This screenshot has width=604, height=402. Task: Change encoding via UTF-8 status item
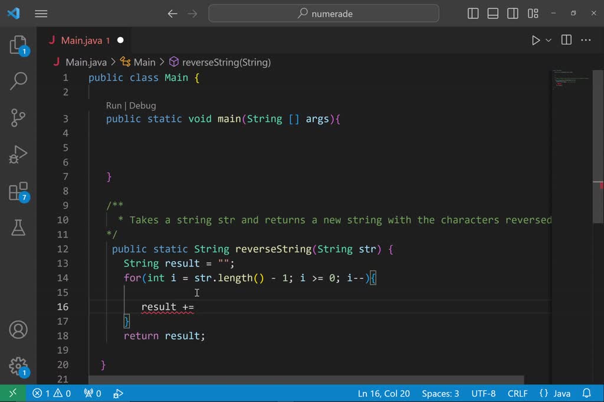(484, 393)
